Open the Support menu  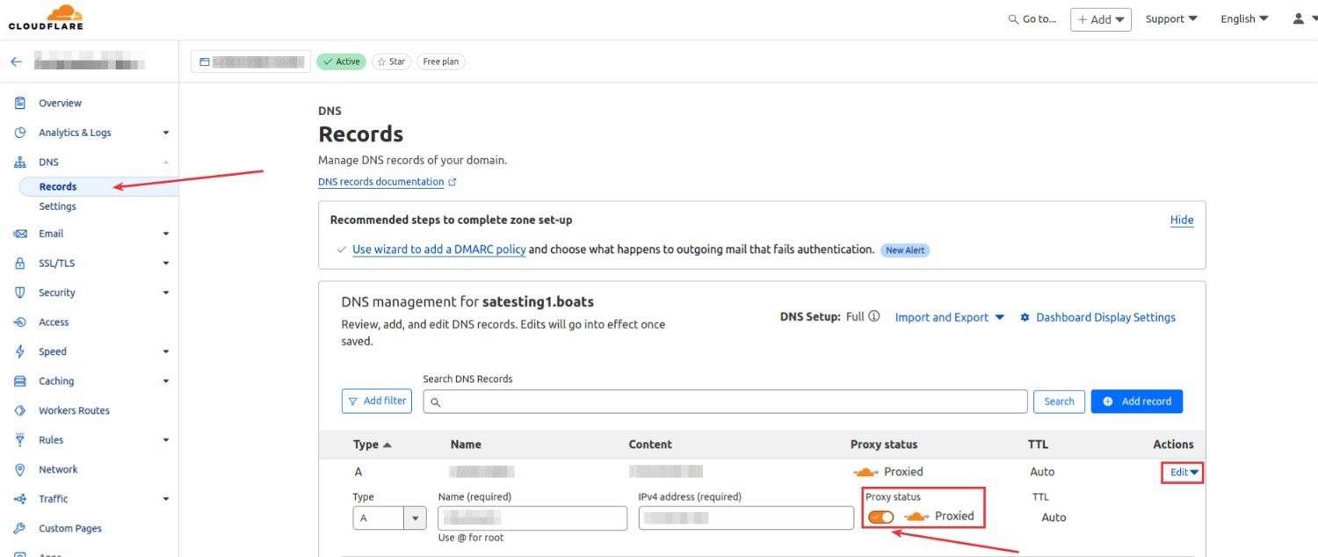1170,18
